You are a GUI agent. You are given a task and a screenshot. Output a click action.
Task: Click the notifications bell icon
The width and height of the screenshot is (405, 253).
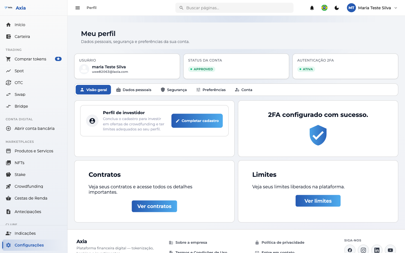point(312,8)
